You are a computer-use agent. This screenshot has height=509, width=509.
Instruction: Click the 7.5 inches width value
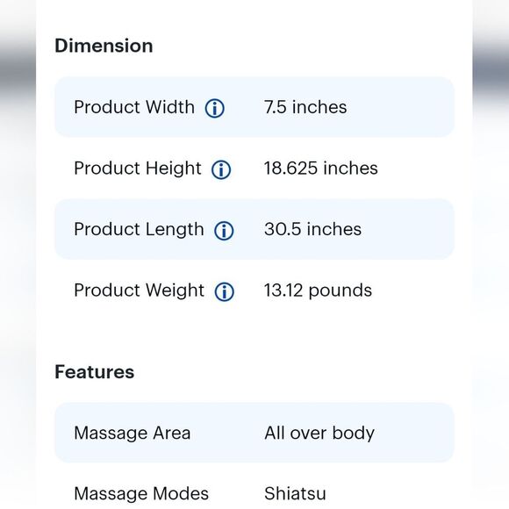pos(305,107)
